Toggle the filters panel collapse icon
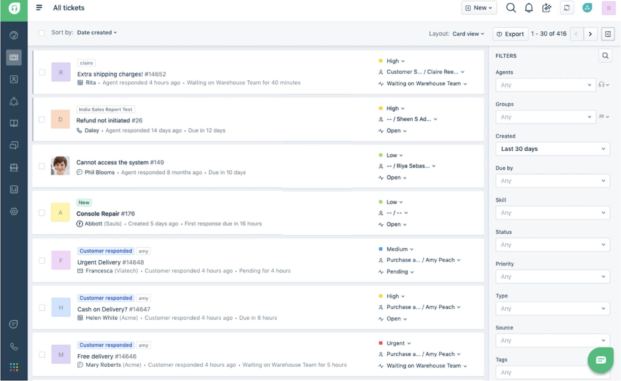This screenshot has height=381, width=621. (608, 34)
